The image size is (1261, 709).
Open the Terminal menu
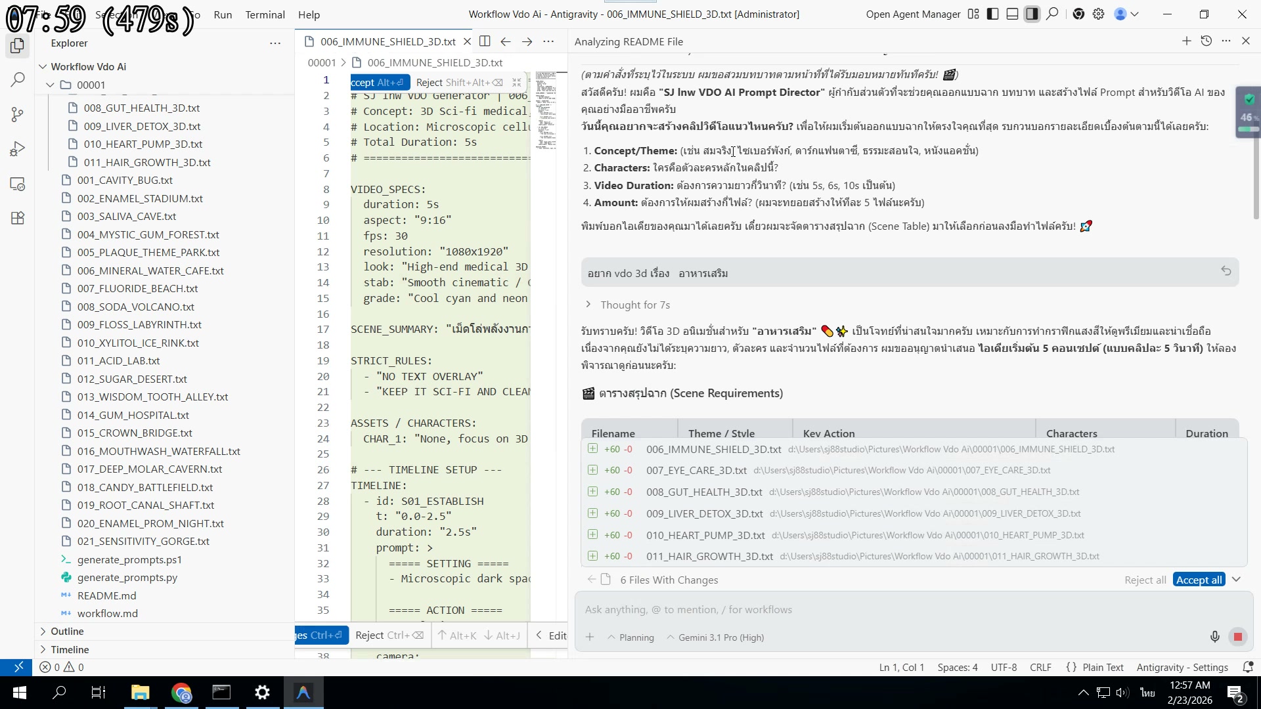[265, 14]
